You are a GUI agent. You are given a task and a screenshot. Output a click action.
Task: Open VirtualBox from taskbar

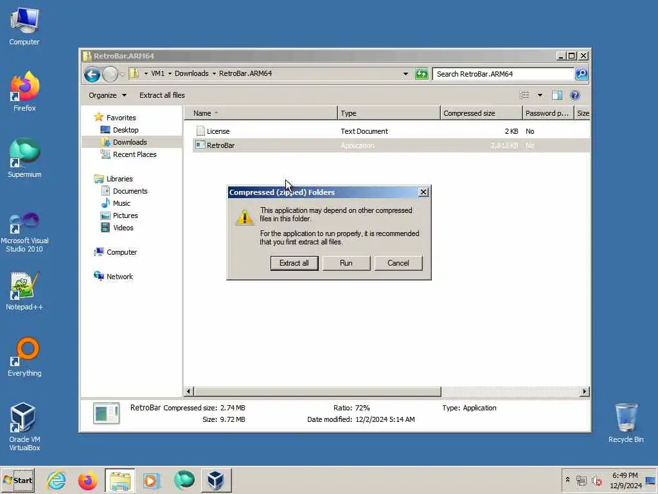point(216,480)
